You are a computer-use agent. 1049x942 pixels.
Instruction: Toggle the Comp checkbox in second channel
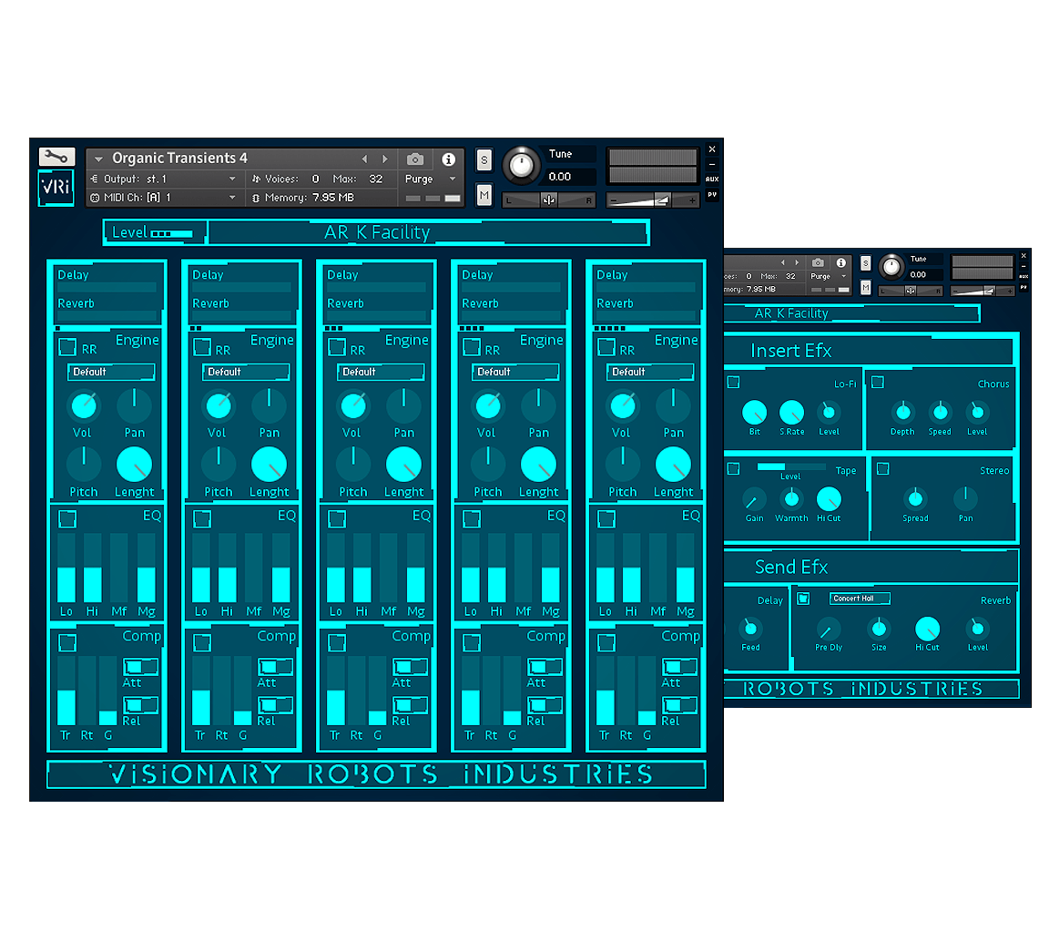[x=202, y=643]
